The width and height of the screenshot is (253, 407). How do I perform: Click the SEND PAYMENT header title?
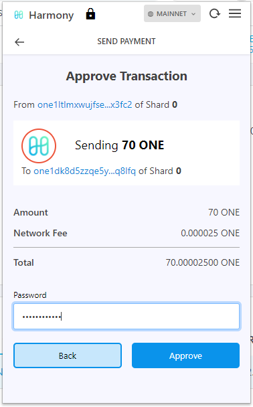126,42
